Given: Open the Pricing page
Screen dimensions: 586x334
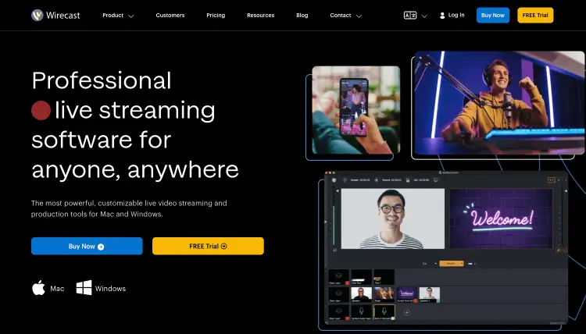Looking at the screenshot, I should pos(216,16).
